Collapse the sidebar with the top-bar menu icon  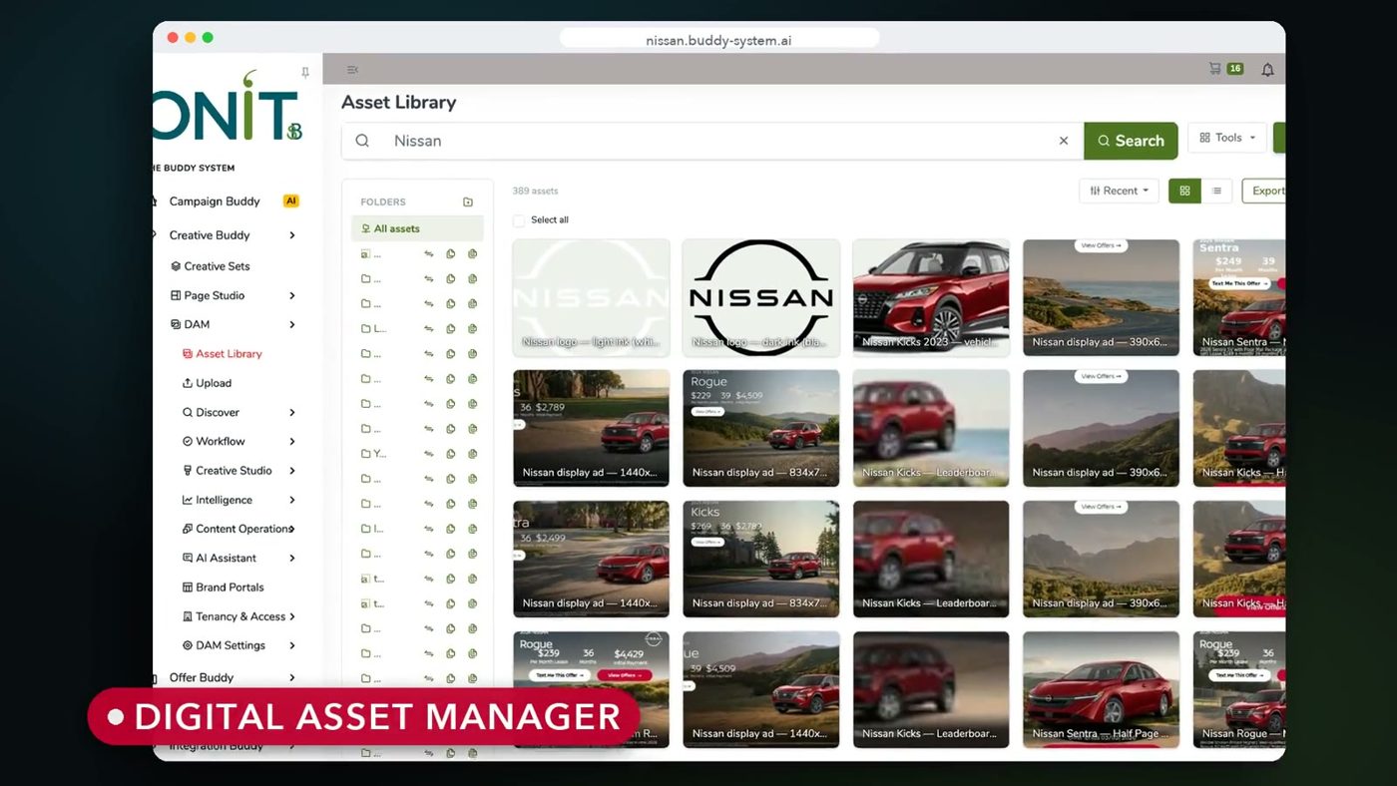pyautogui.click(x=352, y=70)
